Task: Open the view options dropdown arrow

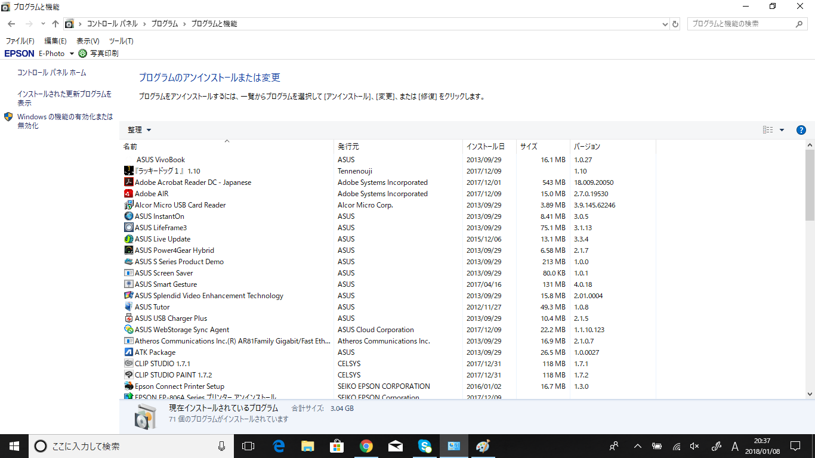Action: (x=782, y=130)
